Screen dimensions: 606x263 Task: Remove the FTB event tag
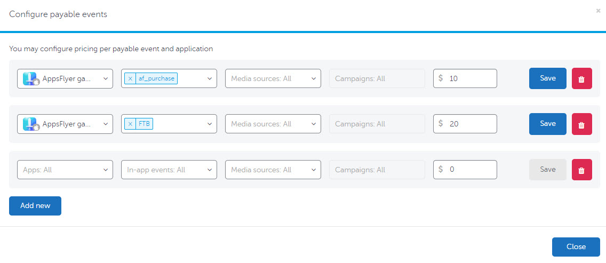click(130, 124)
